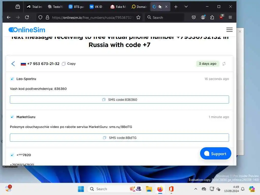
Task: Expand the list all tabs chevron
Action: point(186,7)
